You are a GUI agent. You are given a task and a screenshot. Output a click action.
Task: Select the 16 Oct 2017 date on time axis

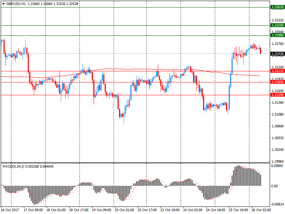click(x=10, y=210)
